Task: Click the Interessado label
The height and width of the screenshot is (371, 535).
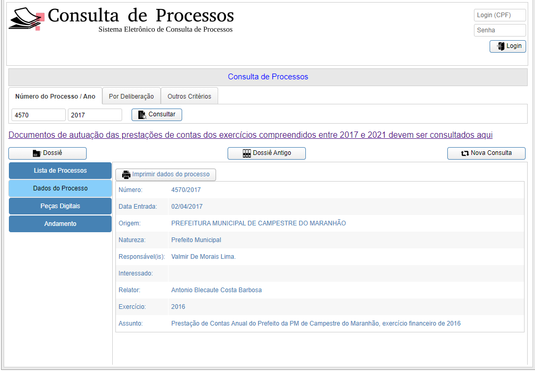Action: 136,273
